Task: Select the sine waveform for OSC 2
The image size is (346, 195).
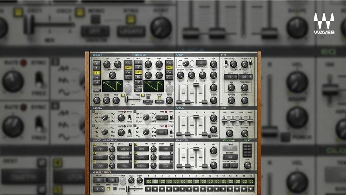Action: [x=169, y=63]
